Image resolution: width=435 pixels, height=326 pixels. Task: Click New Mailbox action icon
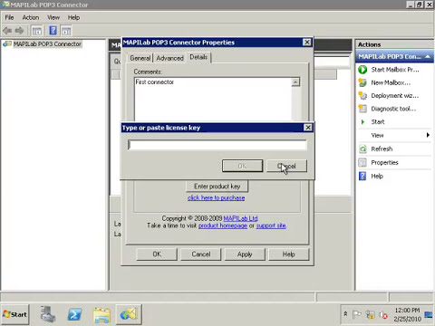click(x=362, y=82)
